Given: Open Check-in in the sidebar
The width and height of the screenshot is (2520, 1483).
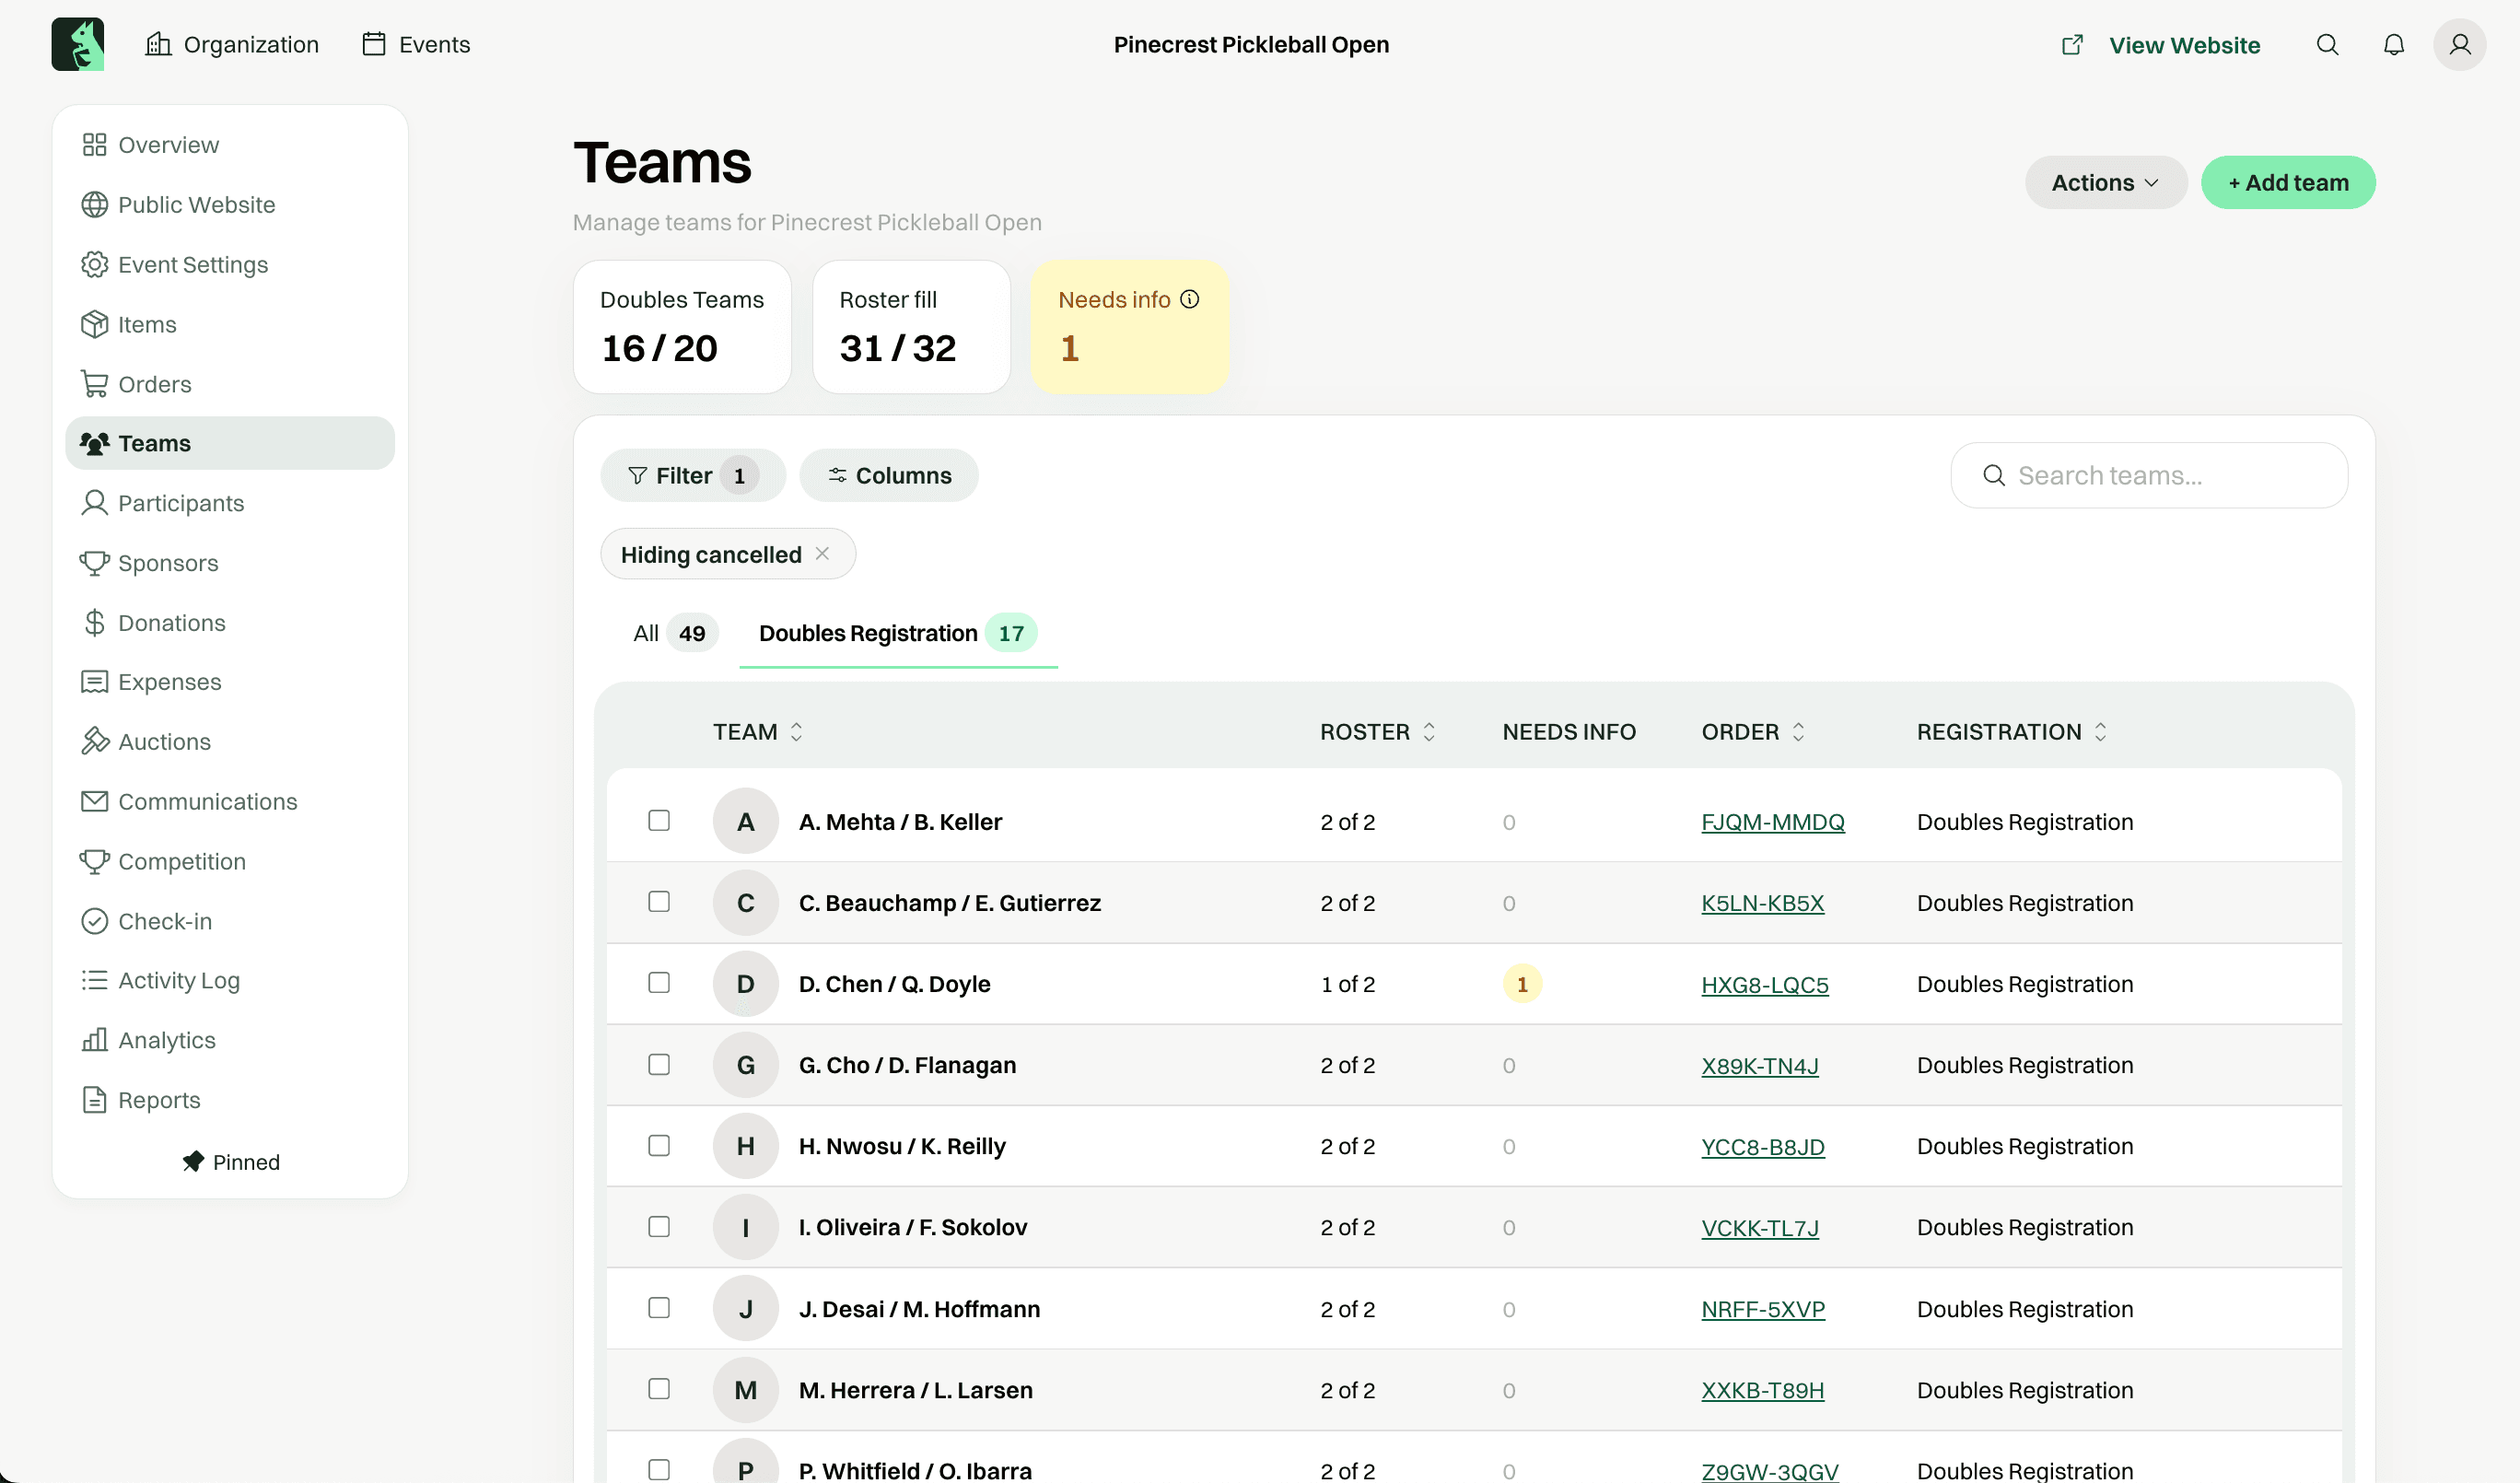Looking at the screenshot, I should click(x=230, y=921).
